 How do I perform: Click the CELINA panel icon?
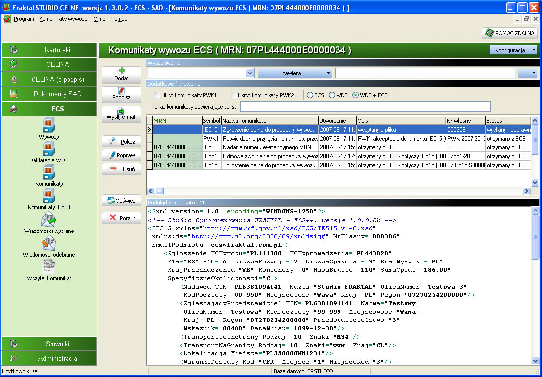tap(13, 64)
